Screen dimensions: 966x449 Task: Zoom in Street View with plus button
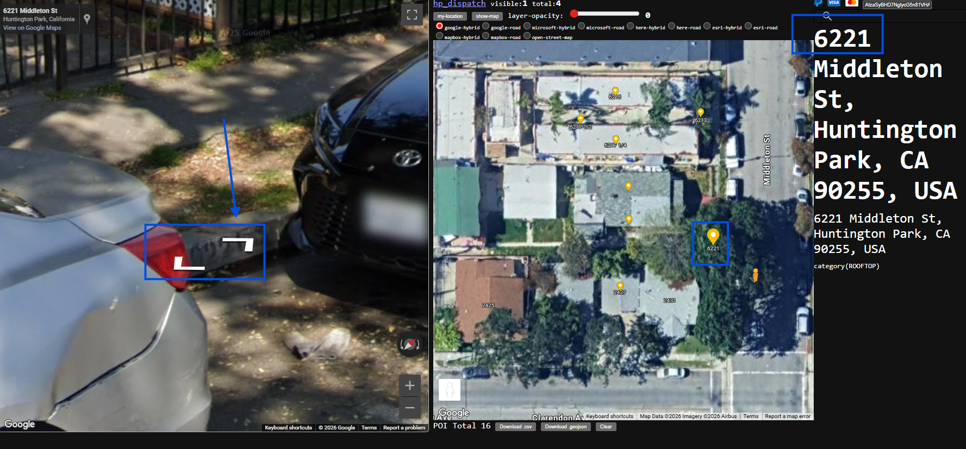[x=409, y=385]
